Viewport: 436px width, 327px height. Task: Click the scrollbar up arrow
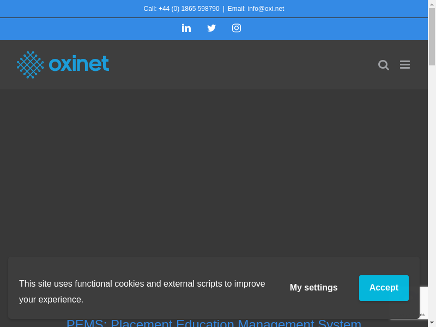tap(432, 4)
